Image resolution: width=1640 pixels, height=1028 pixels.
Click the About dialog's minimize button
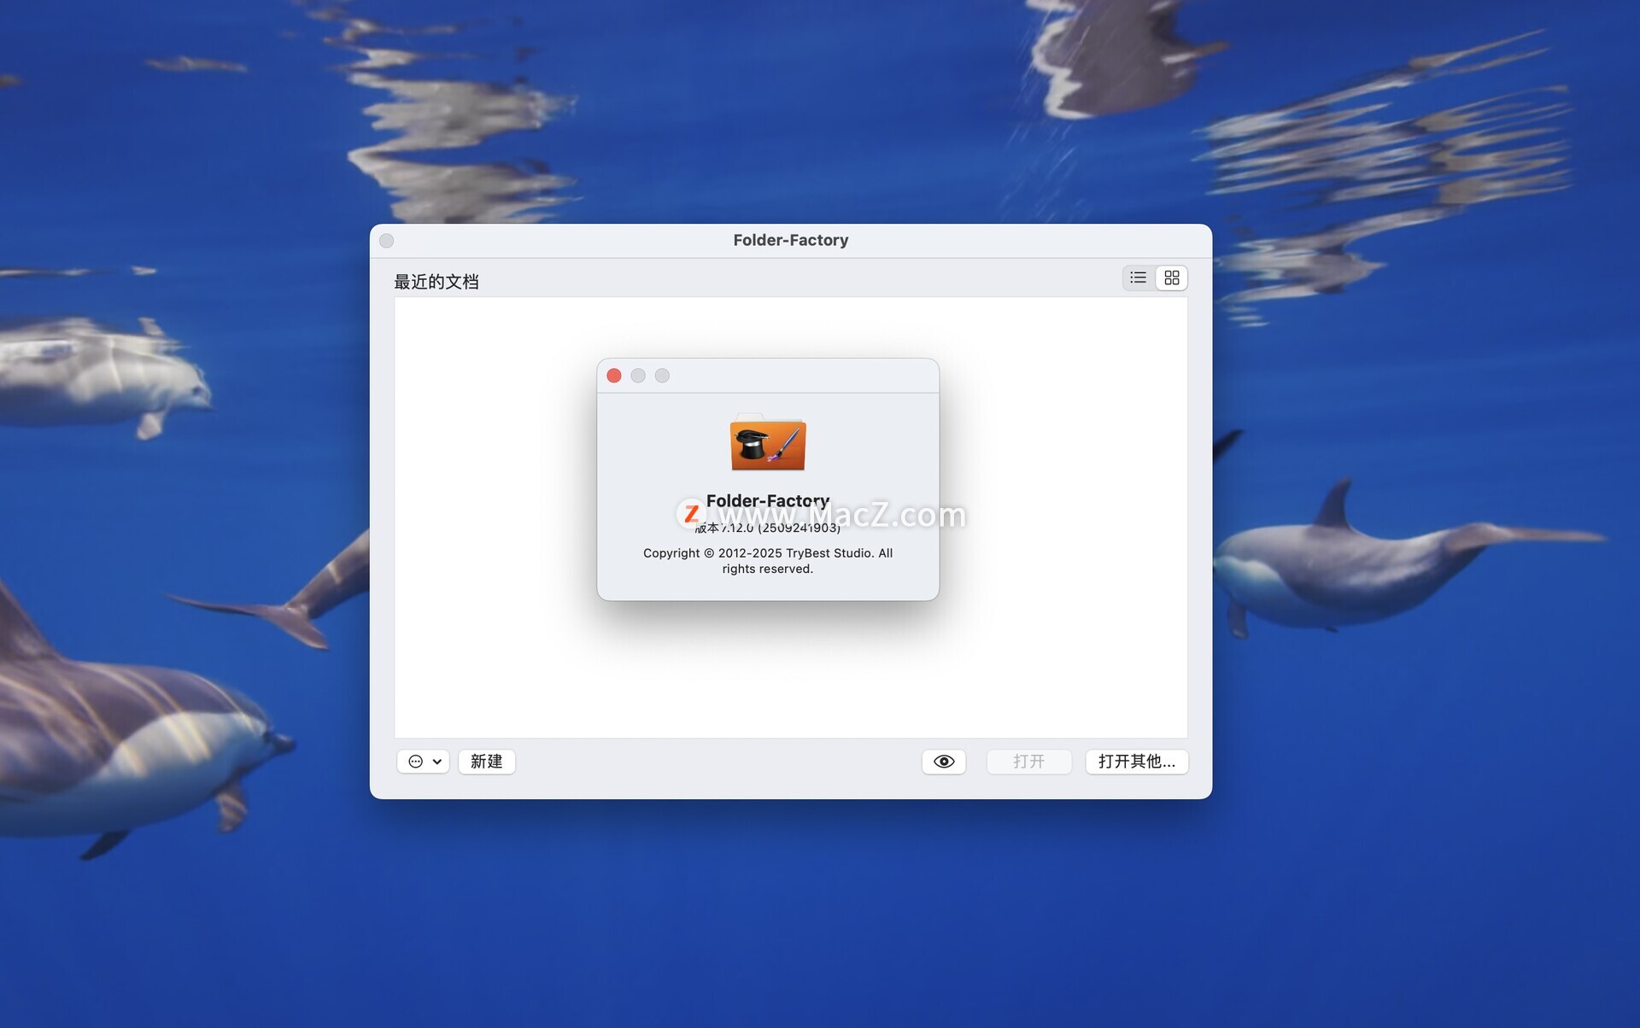coord(638,376)
